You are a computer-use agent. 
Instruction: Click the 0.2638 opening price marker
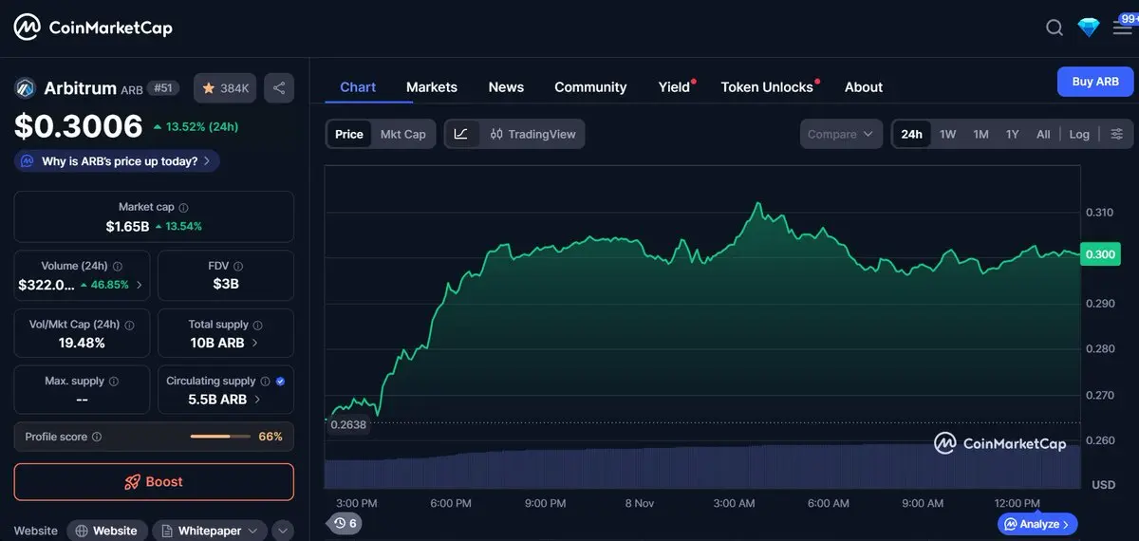pyautogui.click(x=347, y=424)
